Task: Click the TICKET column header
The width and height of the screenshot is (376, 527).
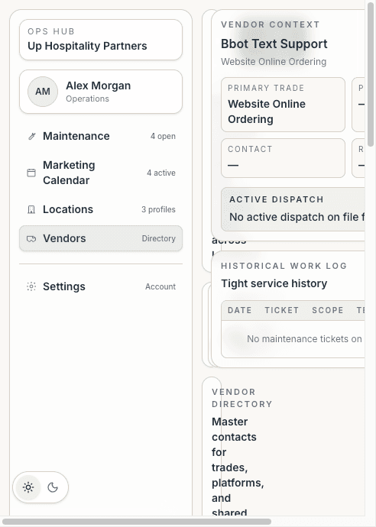Action: 281,310
